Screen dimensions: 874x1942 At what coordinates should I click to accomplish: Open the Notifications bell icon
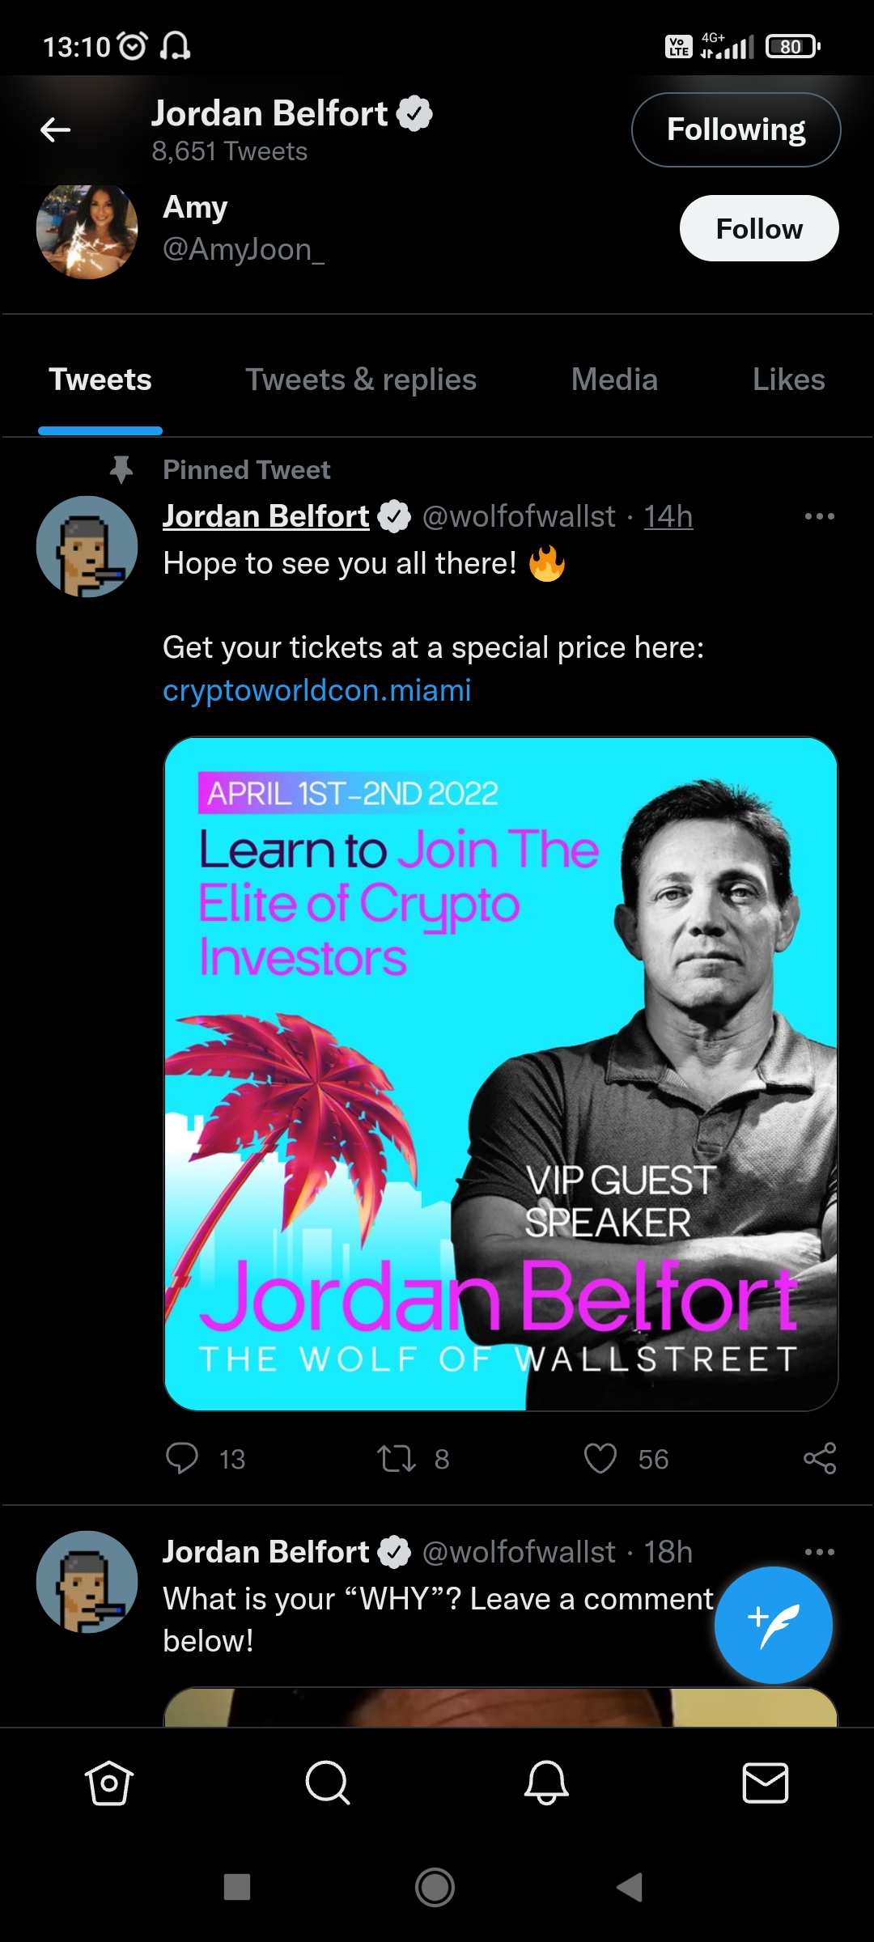coord(546,1783)
